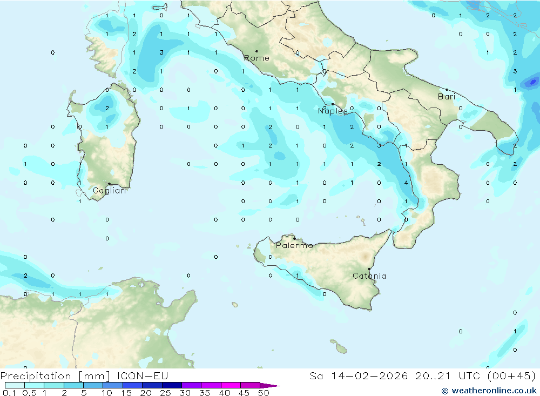The image size is (540, 396).
Task: Click the Precipitation [mm] ICON-EU title
Action: pos(84,375)
